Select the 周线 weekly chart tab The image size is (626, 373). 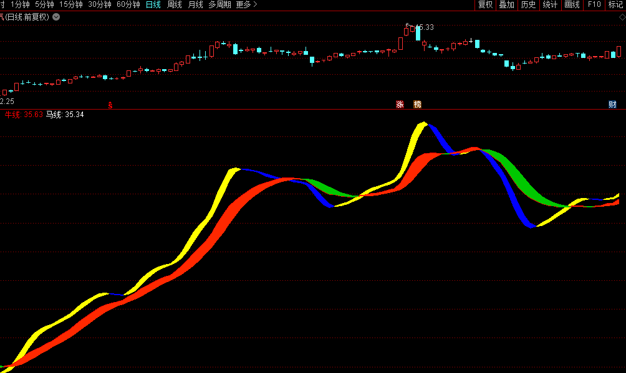click(175, 5)
